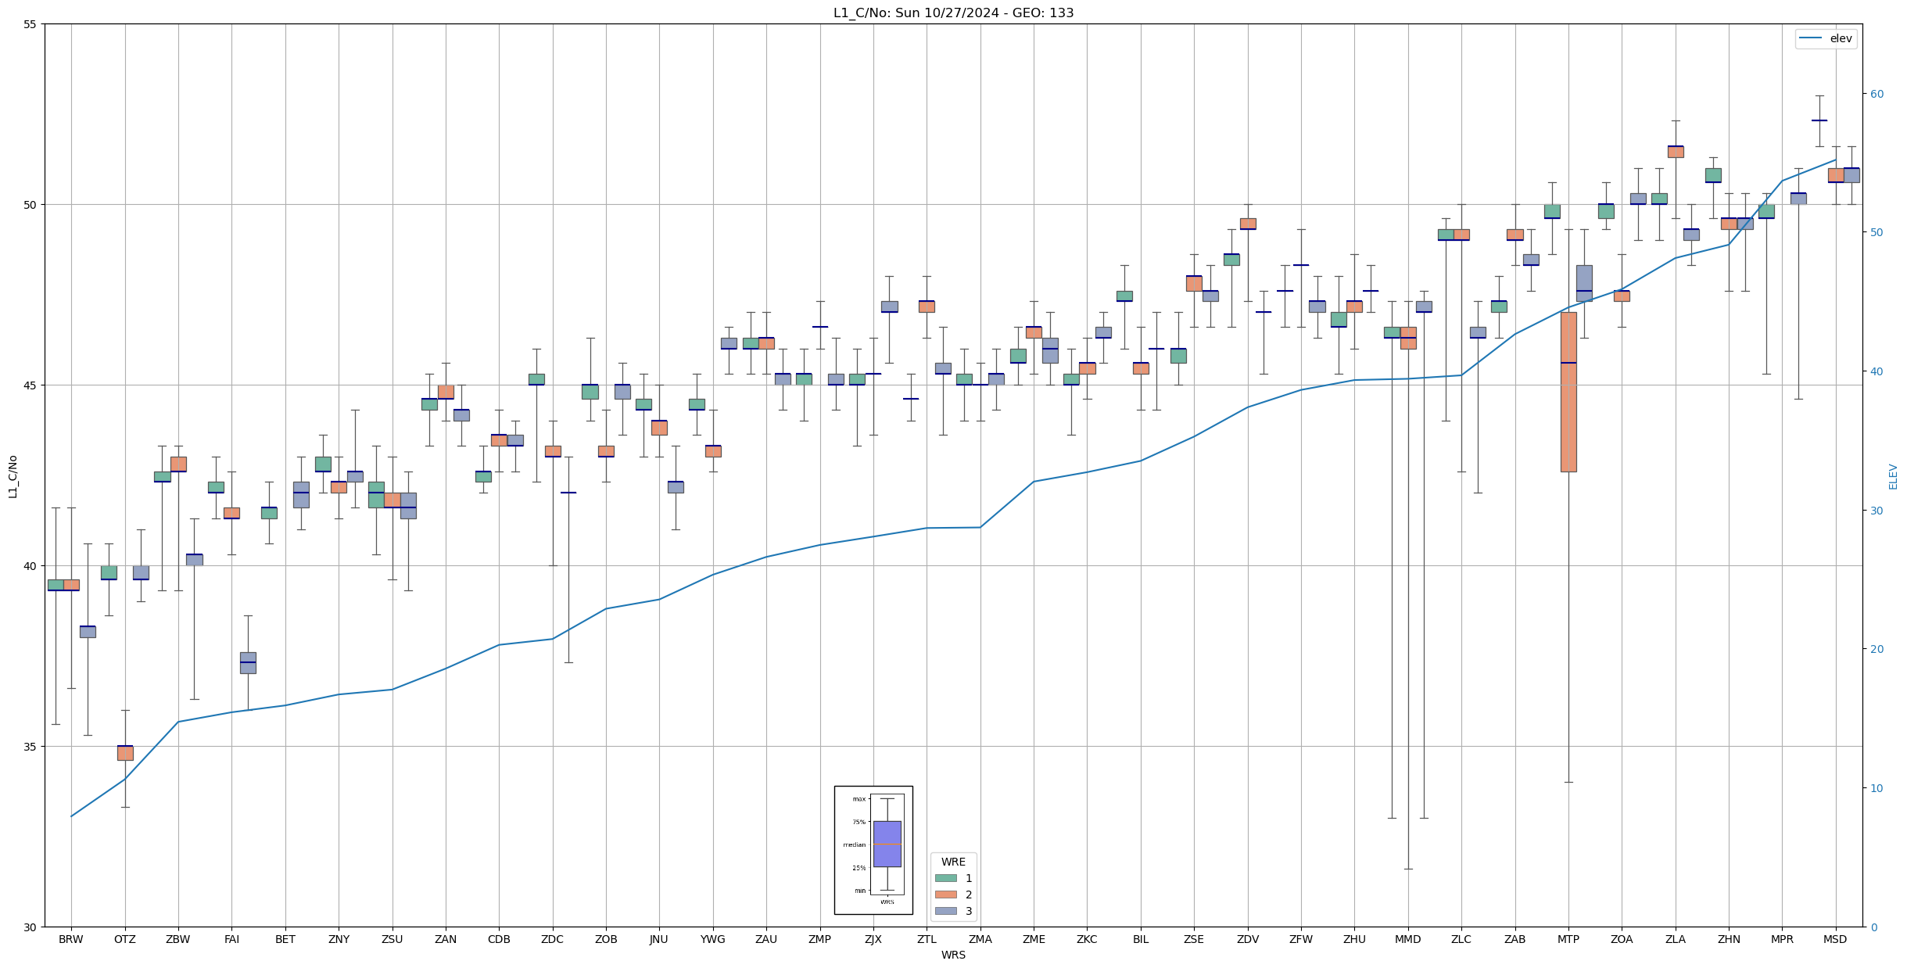Click the MTP station label

tap(1568, 939)
